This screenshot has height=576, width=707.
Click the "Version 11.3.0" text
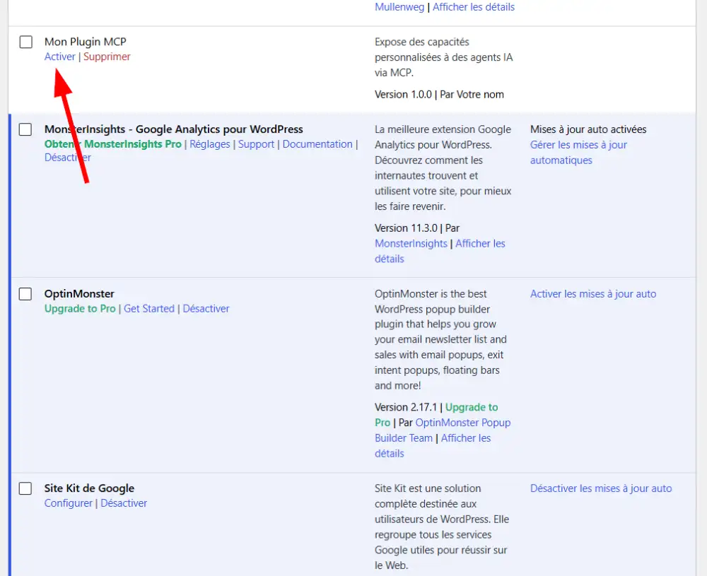point(406,228)
